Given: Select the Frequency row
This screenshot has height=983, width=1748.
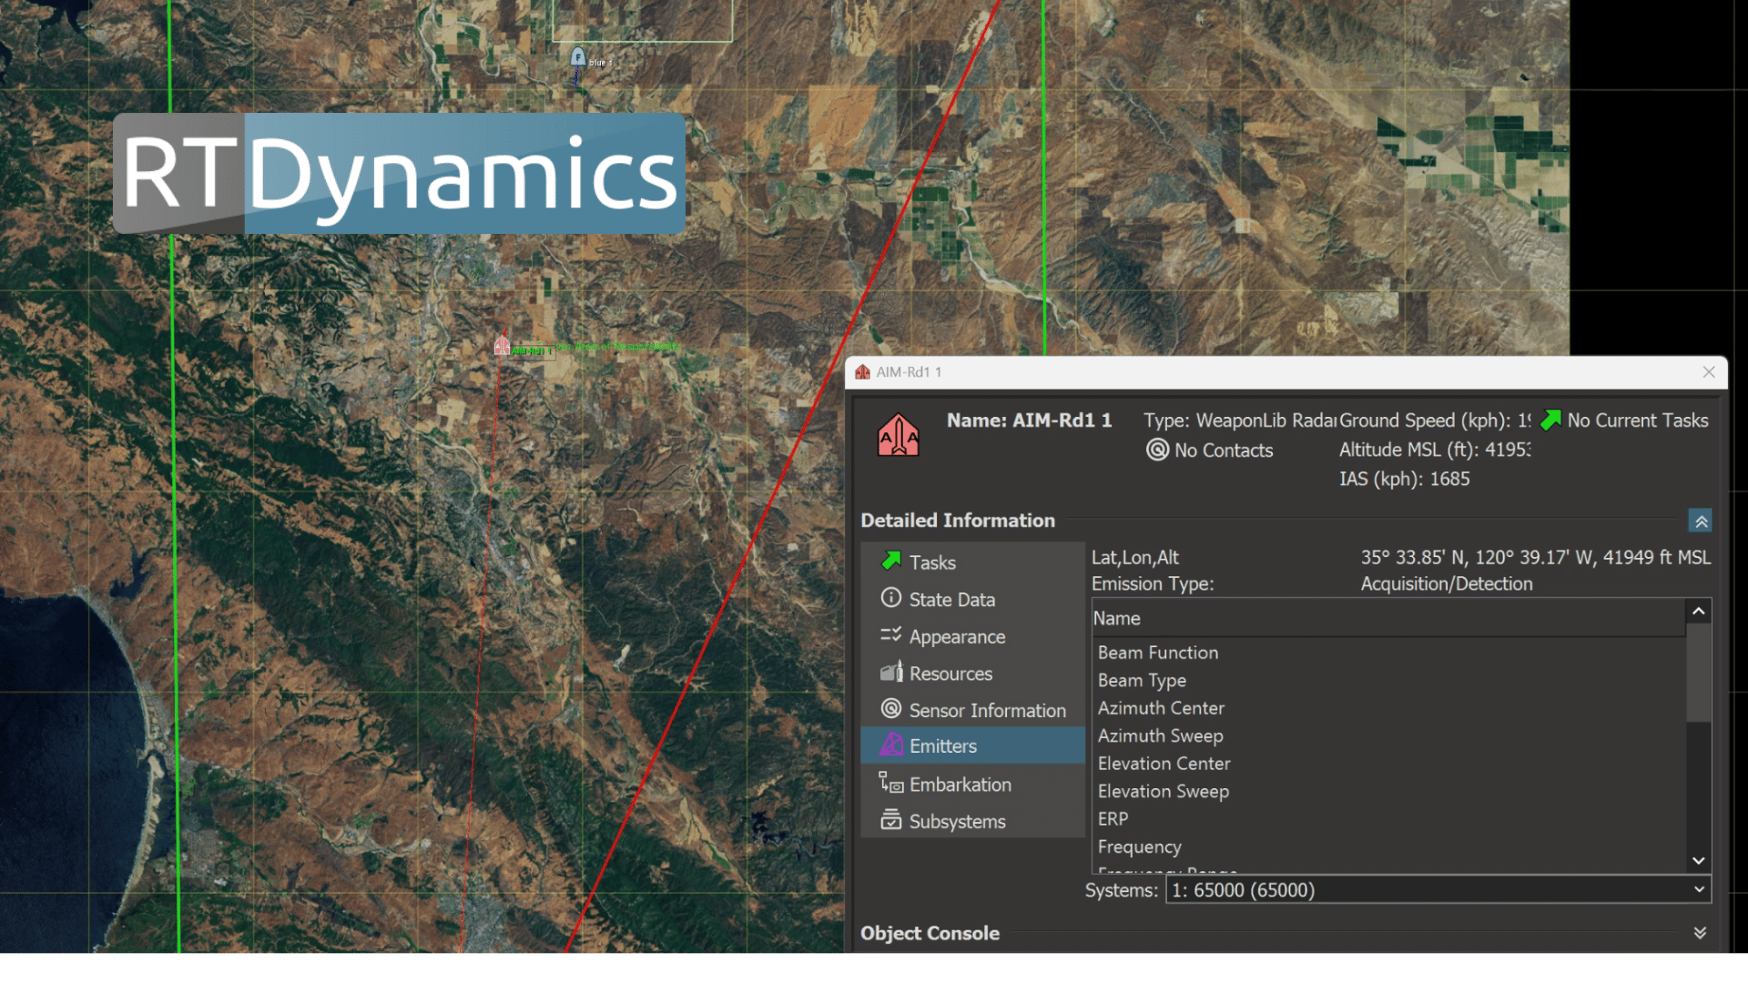Looking at the screenshot, I should point(1388,846).
